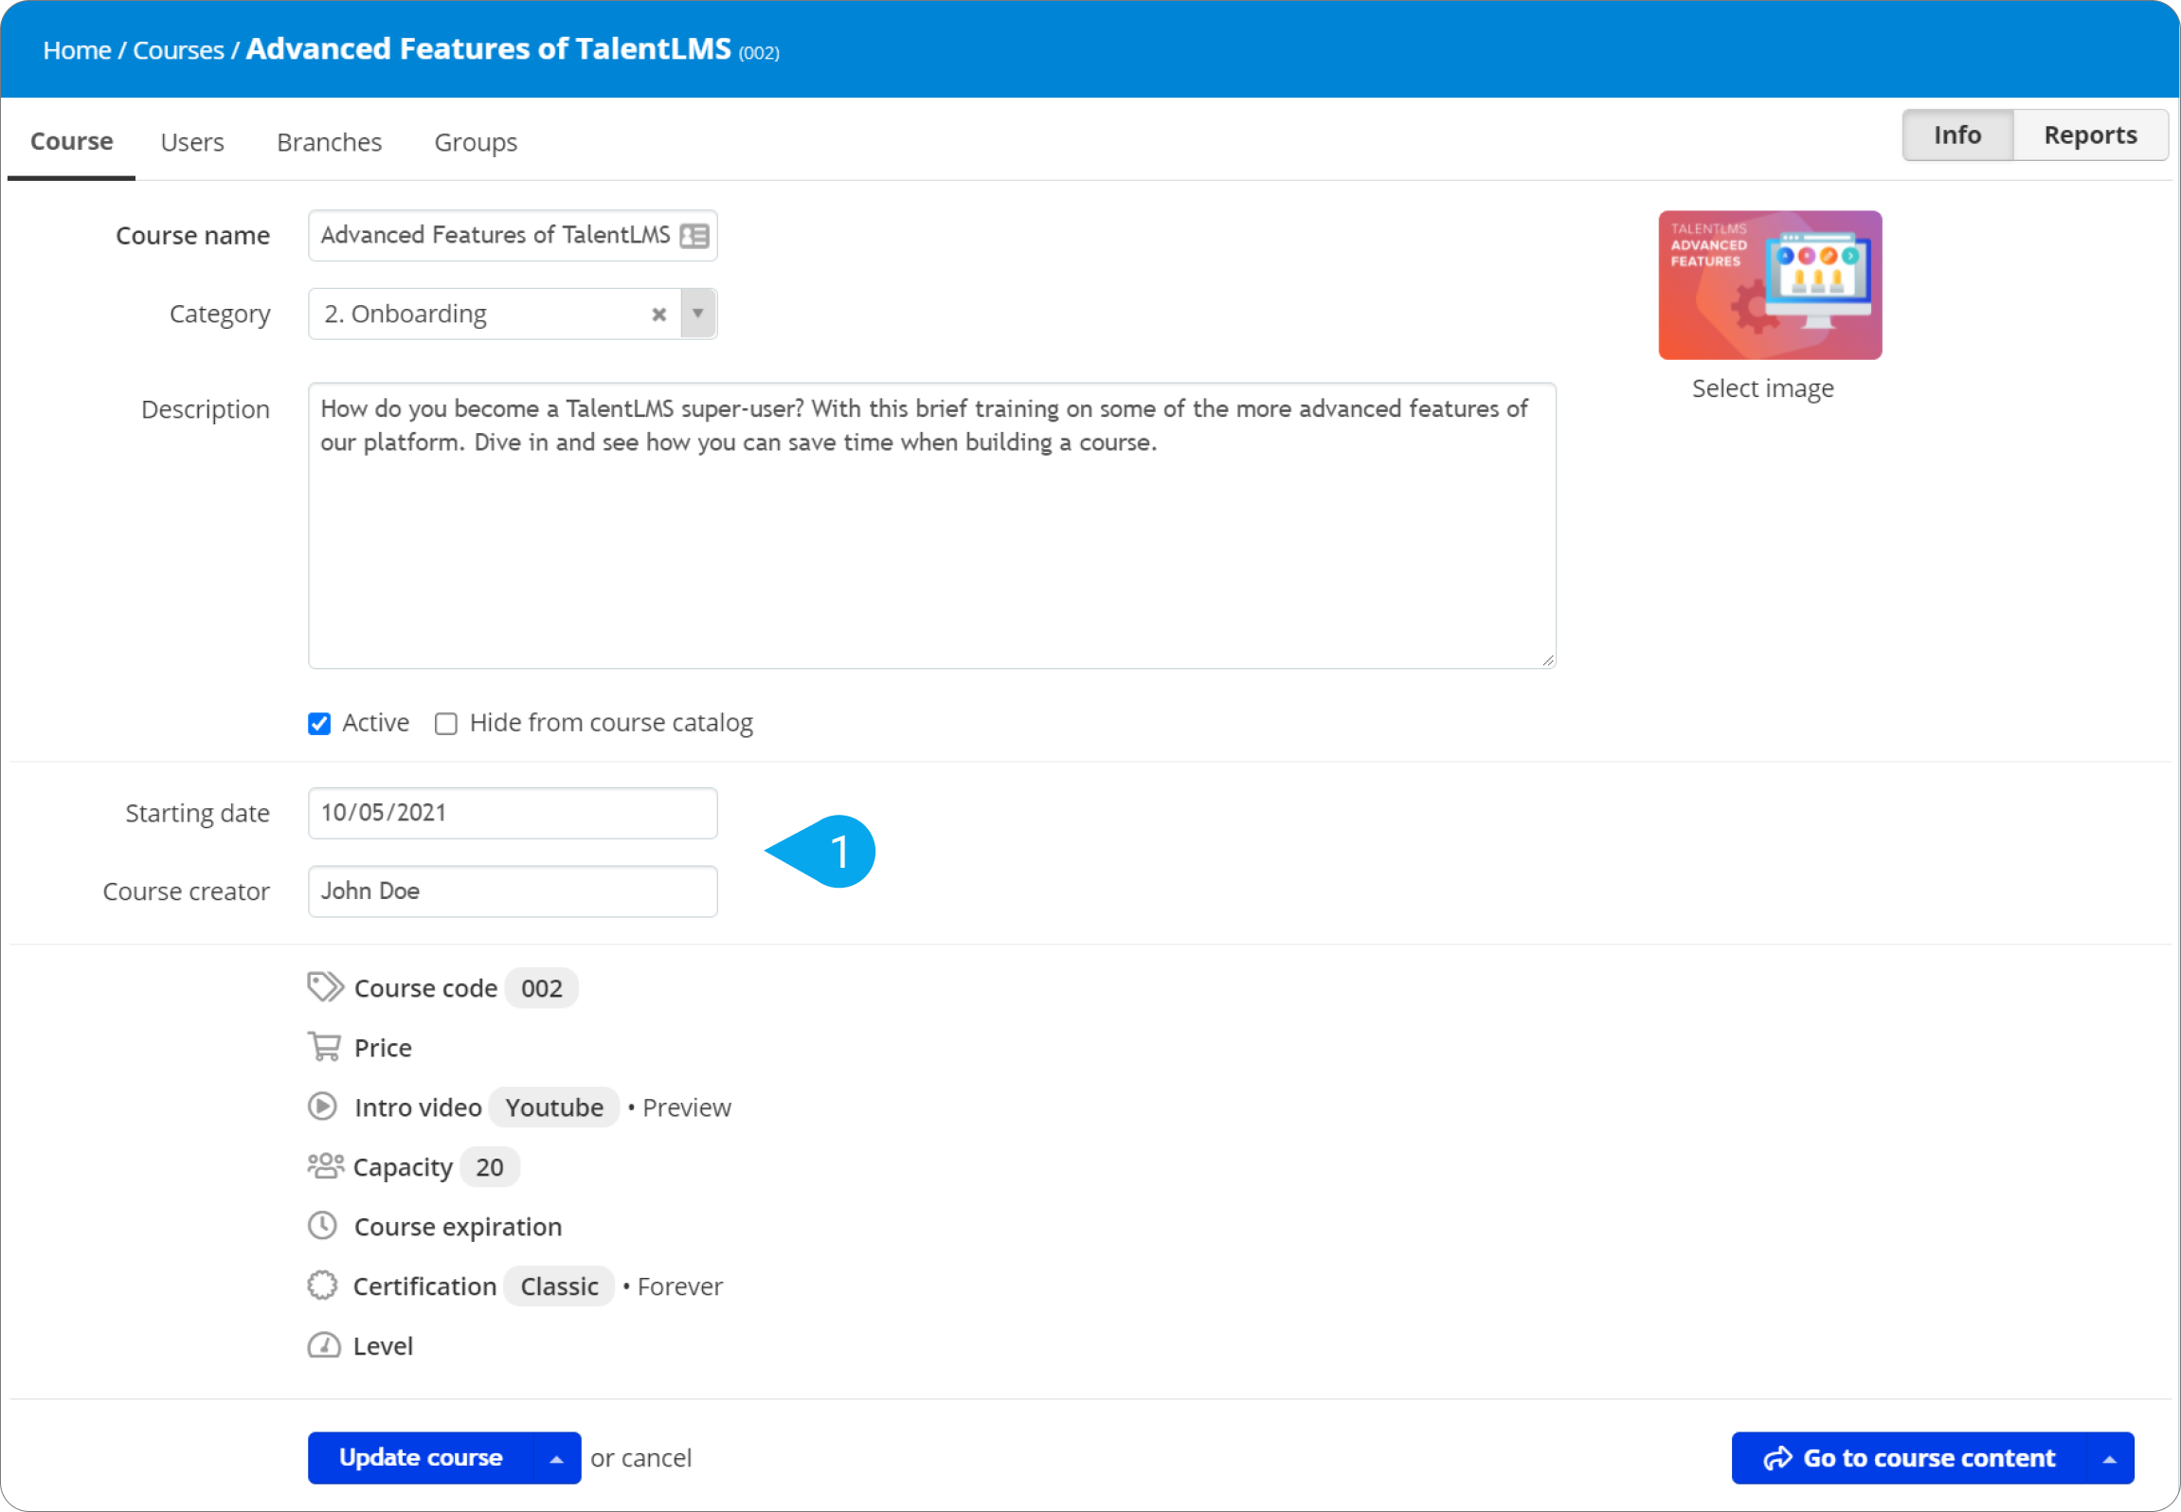Click the arrow icon on Go to course content

1777,1458
